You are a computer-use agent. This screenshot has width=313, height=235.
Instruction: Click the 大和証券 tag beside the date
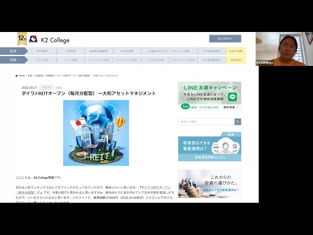point(46,87)
